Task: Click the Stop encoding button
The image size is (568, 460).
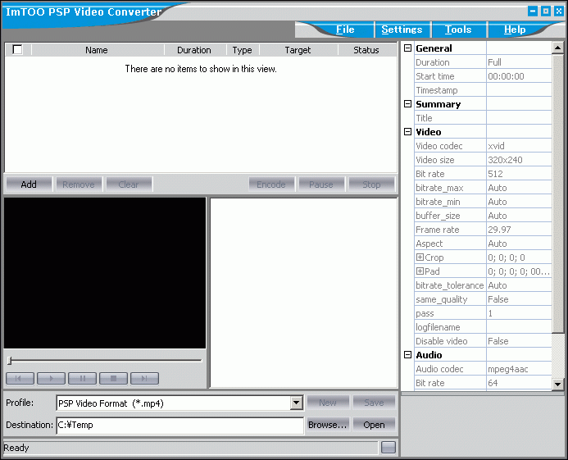Action: point(371,184)
